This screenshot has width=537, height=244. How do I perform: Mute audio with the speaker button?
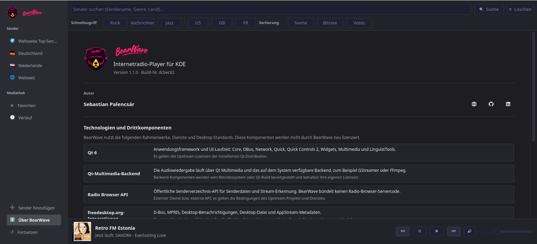click(470, 231)
